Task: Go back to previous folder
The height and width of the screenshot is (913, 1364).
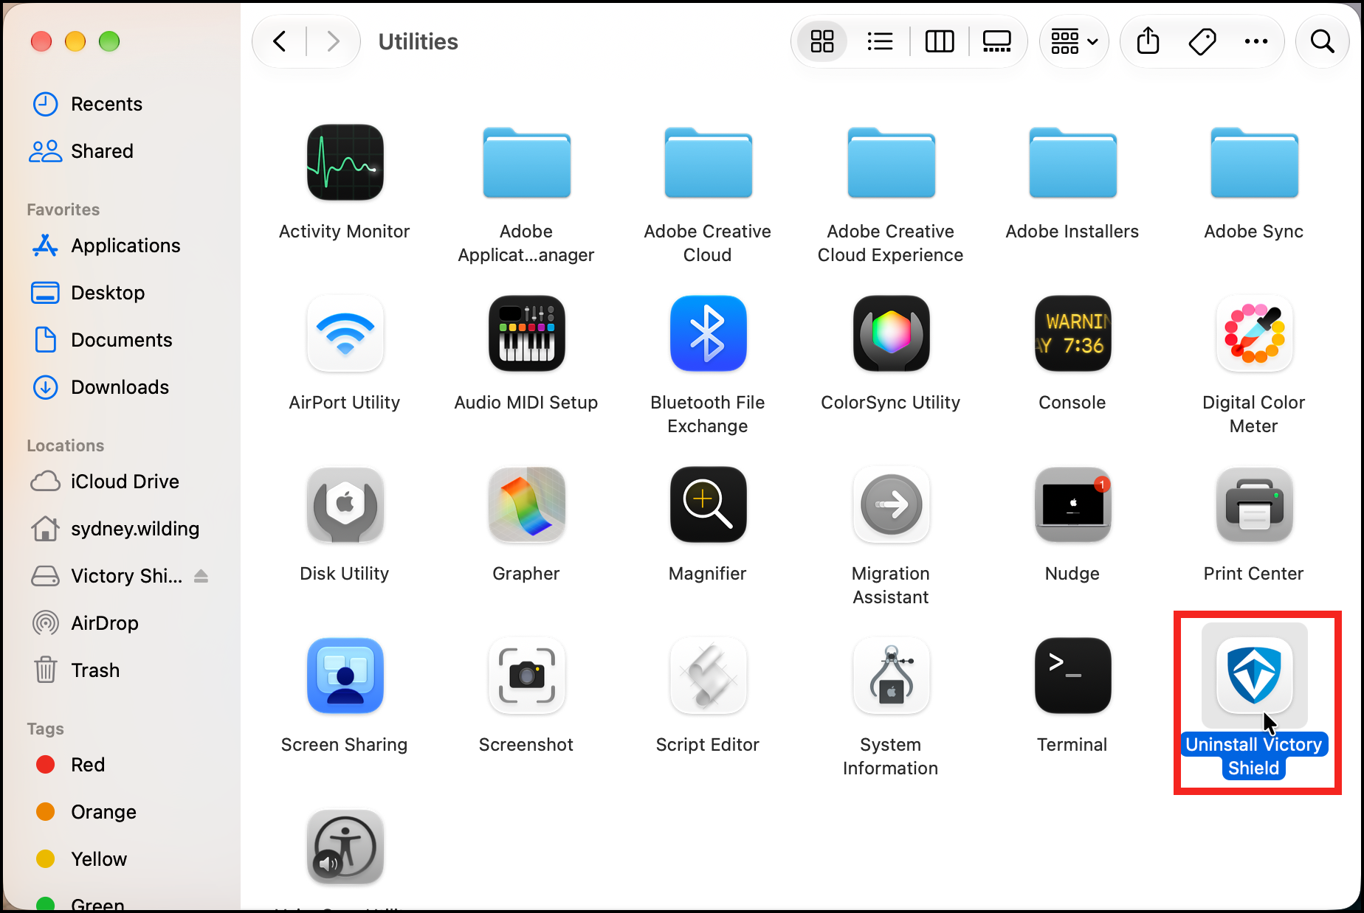Action: click(x=280, y=41)
